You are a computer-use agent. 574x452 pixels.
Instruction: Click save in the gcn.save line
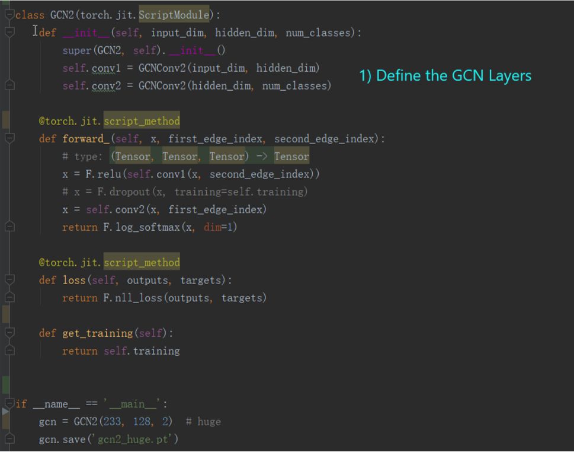pyautogui.click(x=73, y=439)
